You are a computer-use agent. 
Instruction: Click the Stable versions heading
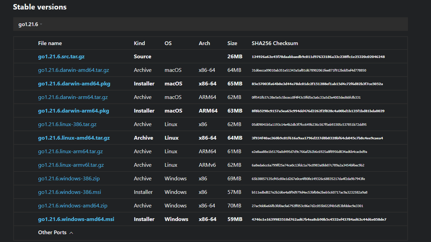pyautogui.click(x=39, y=7)
